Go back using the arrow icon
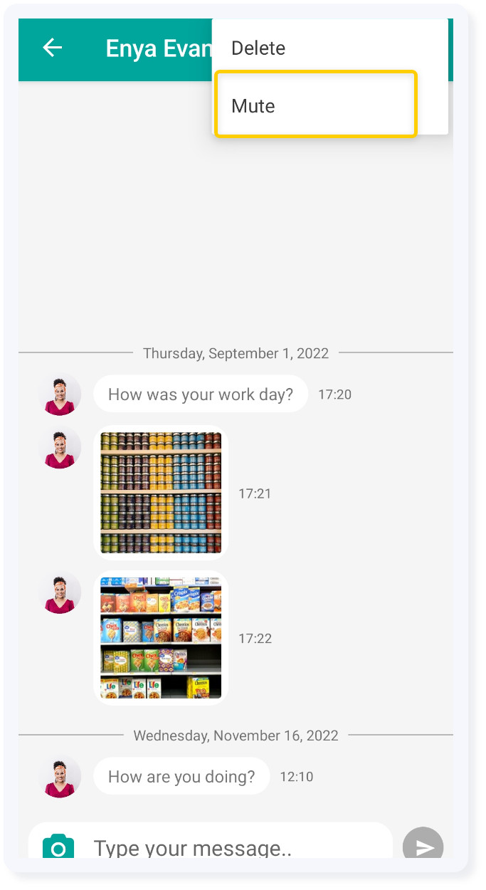Image resolution: width=486 pixels, height=890 pixels. [53, 48]
